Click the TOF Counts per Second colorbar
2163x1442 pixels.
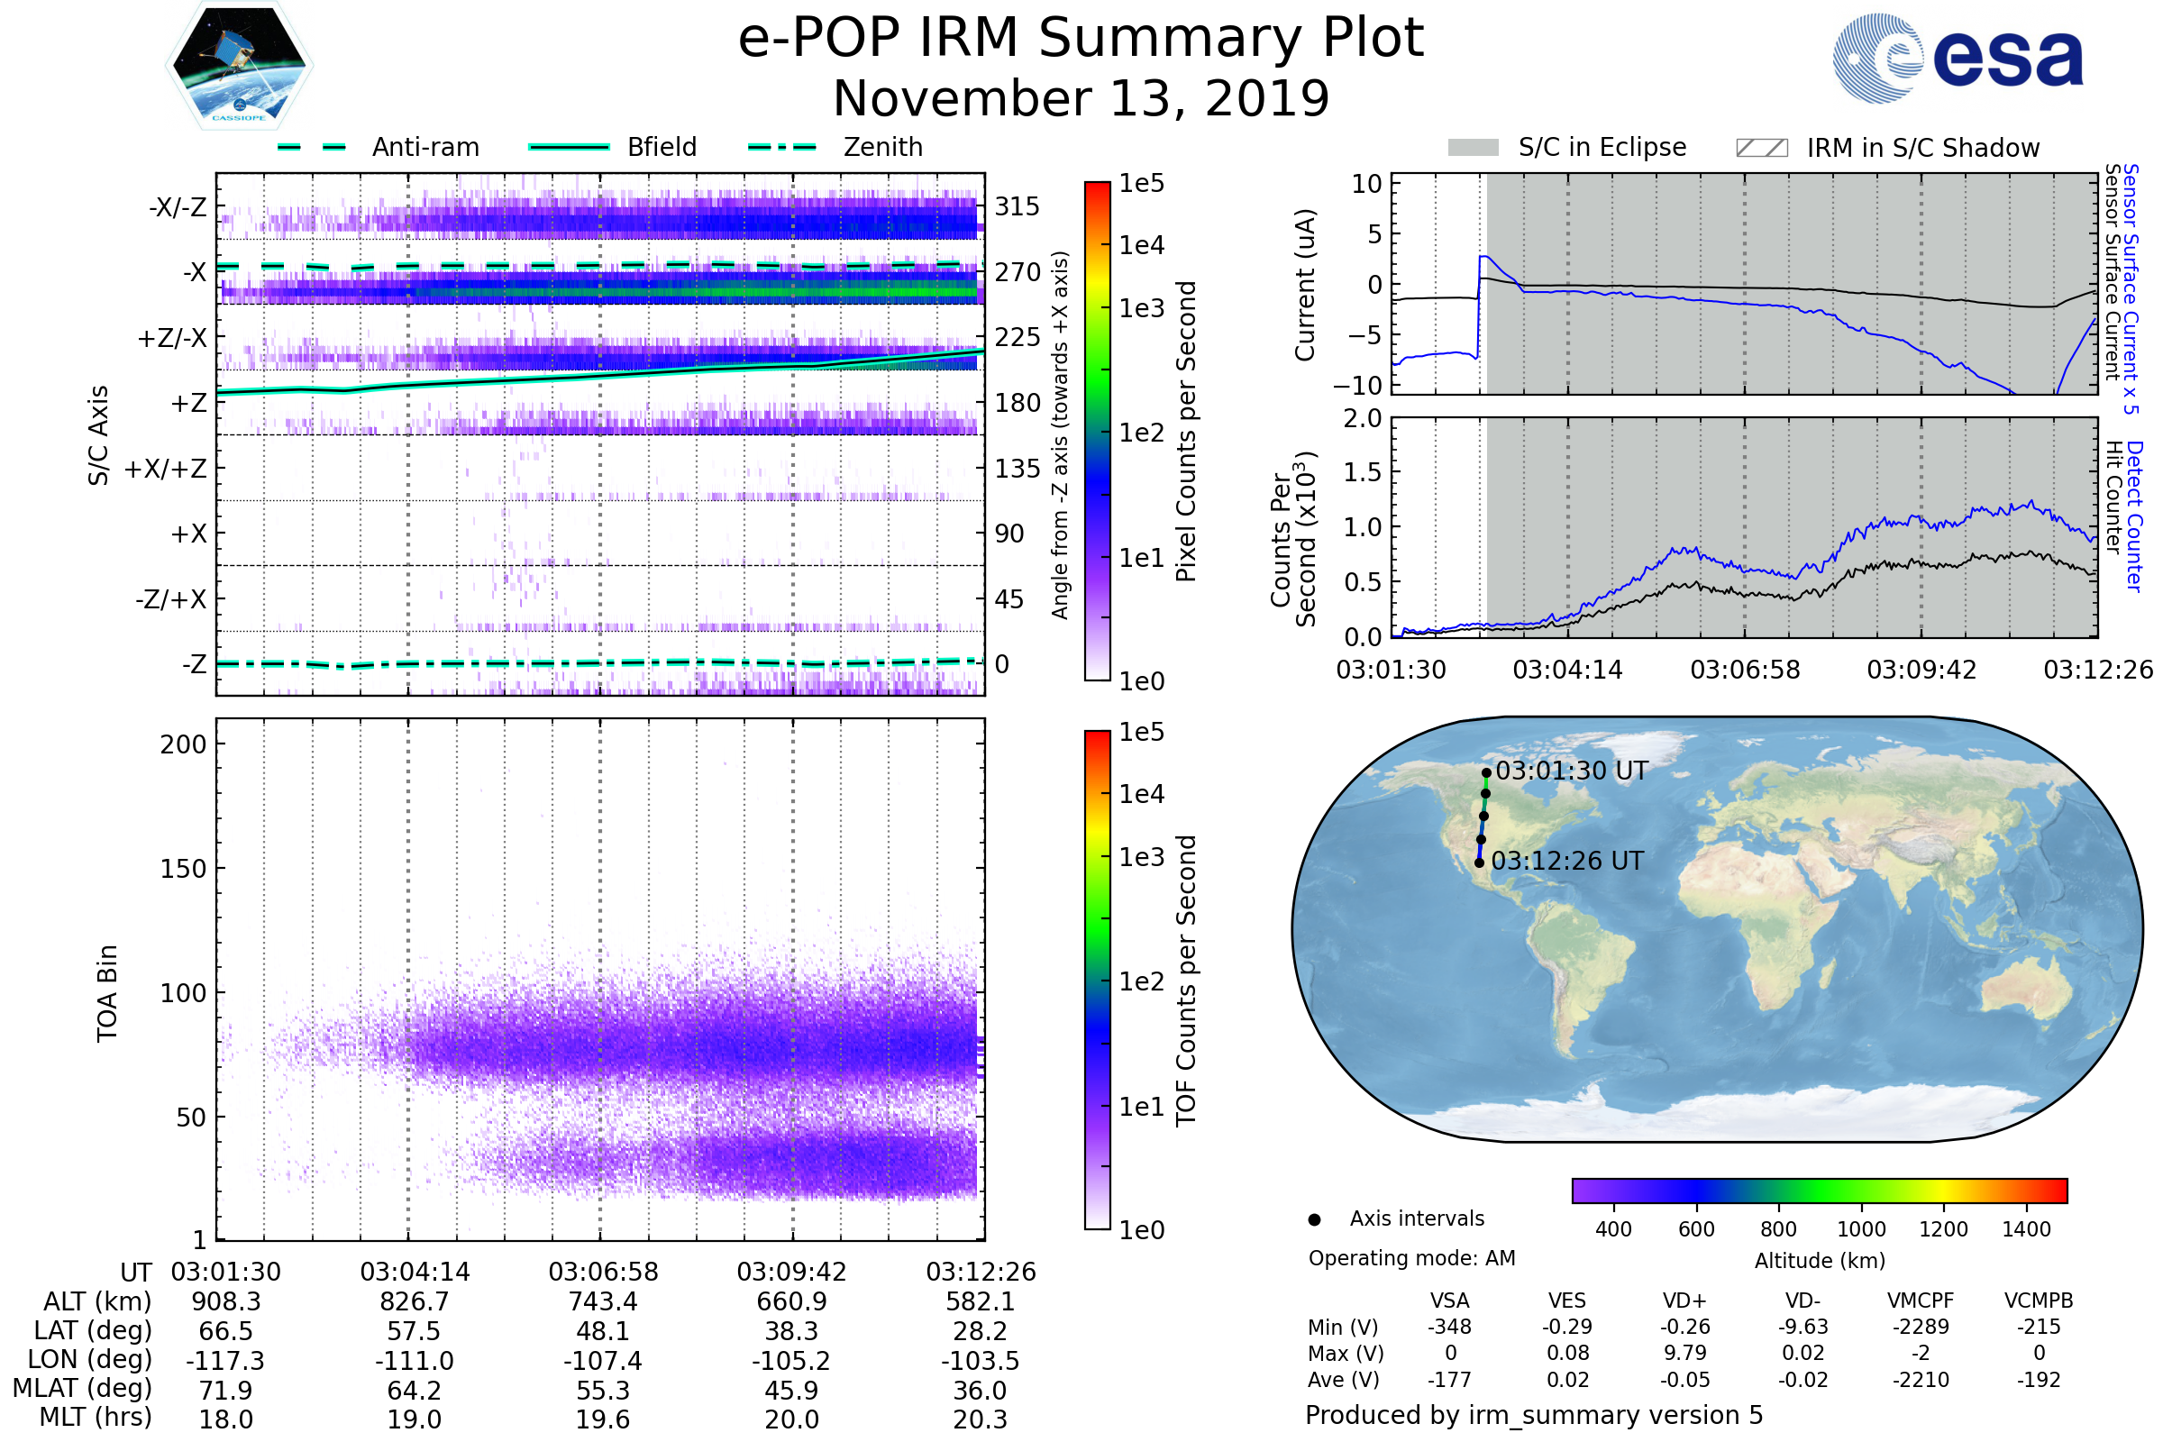coord(1097,980)
